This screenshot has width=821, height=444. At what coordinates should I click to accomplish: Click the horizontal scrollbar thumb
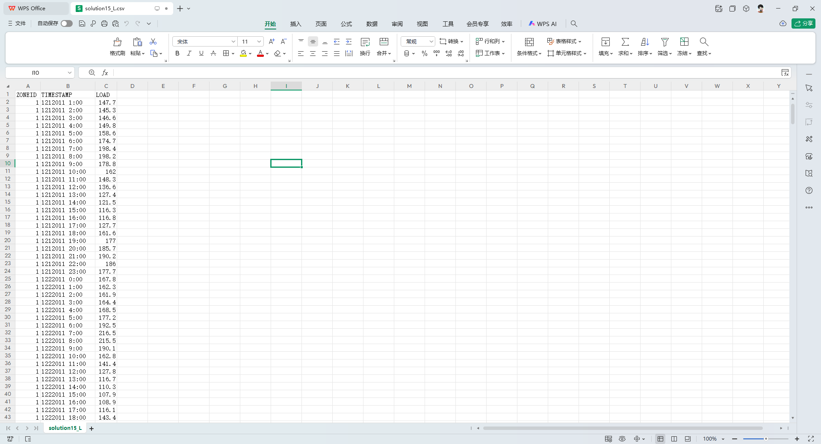pyautogui.click(x=623, y=428)
